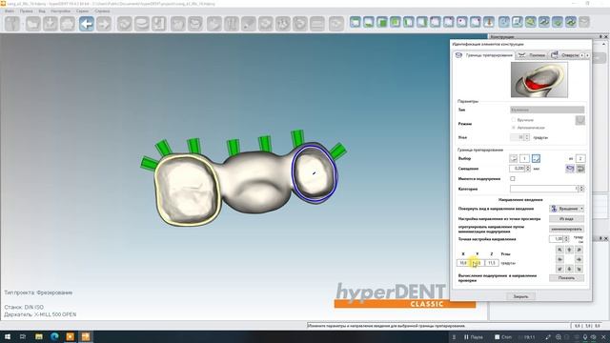610x343 pixels.
Task: Click the Угол value stepper arrows
Action: (x=527, y=137)
